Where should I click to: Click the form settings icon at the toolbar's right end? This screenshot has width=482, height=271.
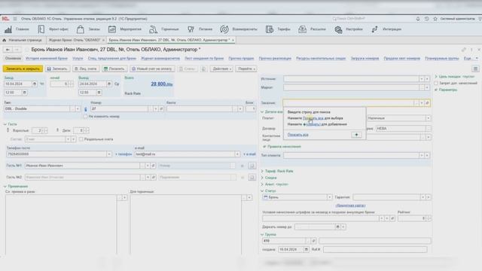[475, 69]
